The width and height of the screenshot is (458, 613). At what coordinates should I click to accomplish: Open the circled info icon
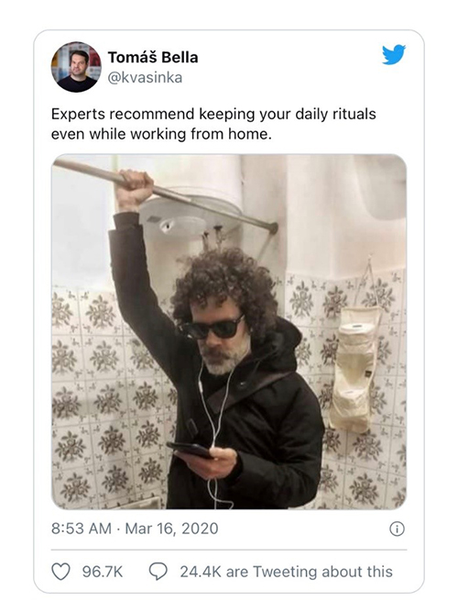[x=398, y=529]
